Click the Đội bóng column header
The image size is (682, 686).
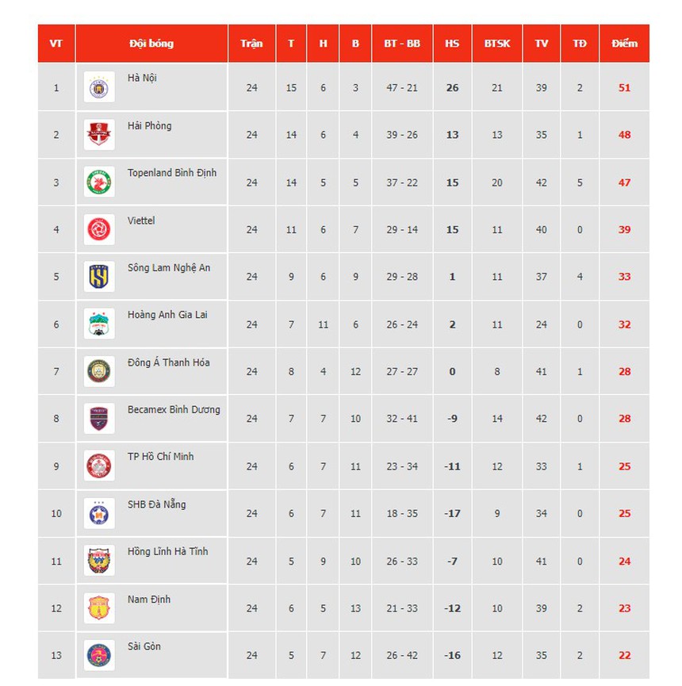(151, 44)
